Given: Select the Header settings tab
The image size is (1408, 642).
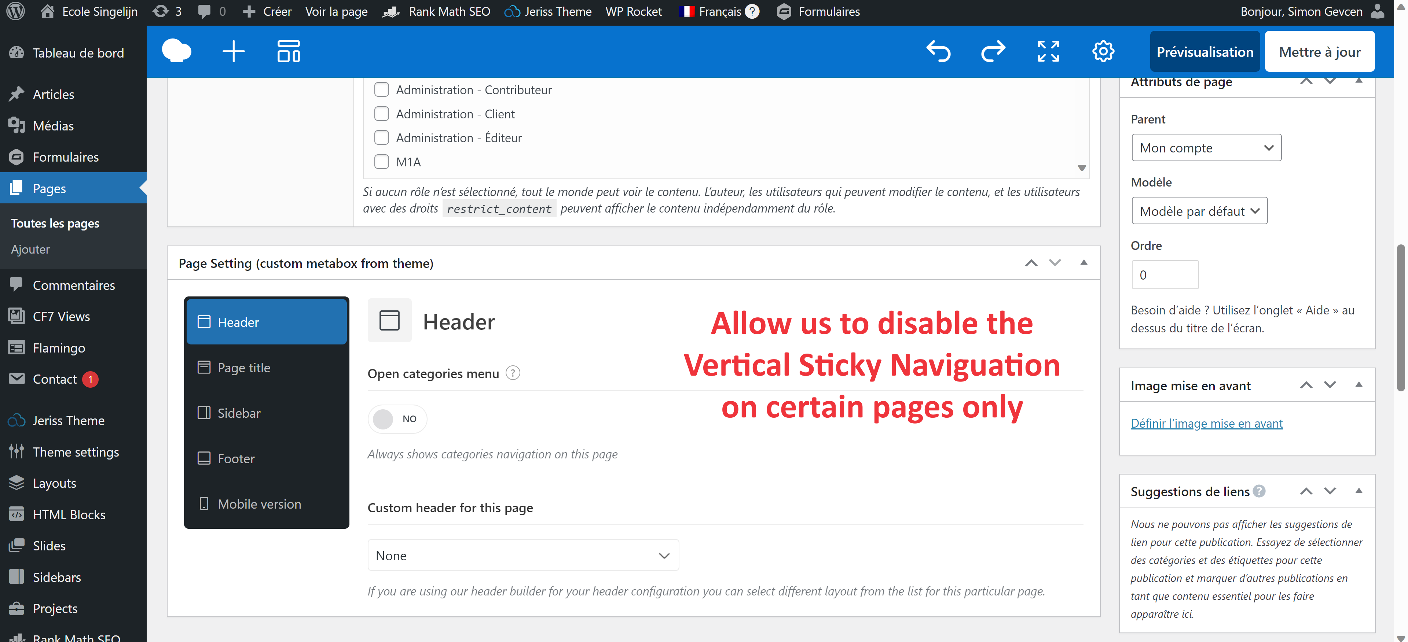Looking at the screenshot, I should coord(267,322).
